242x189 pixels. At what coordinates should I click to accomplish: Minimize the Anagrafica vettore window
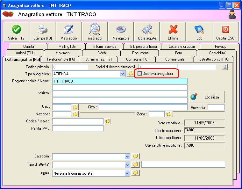(222, 5)
